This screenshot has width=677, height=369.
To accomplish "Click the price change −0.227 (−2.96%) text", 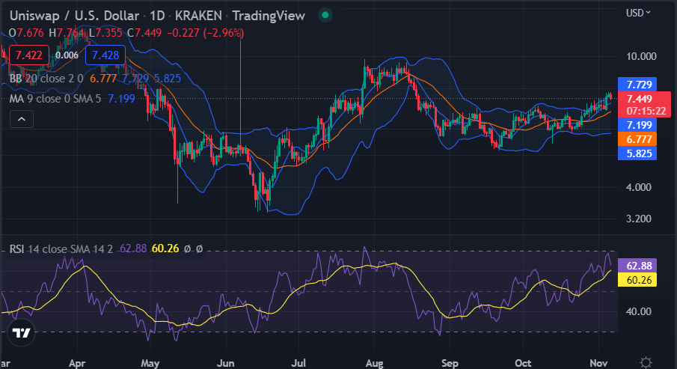I will [205, 33].
